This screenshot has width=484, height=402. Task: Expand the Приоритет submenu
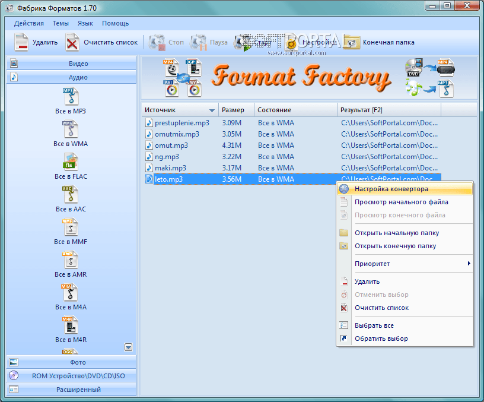[x=405, y=264]
